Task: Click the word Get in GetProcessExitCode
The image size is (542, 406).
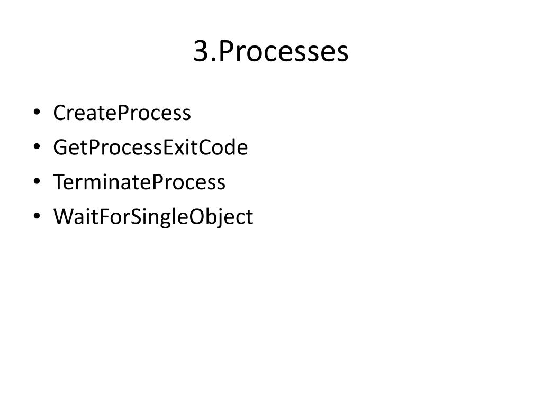Action: [70, 147]
